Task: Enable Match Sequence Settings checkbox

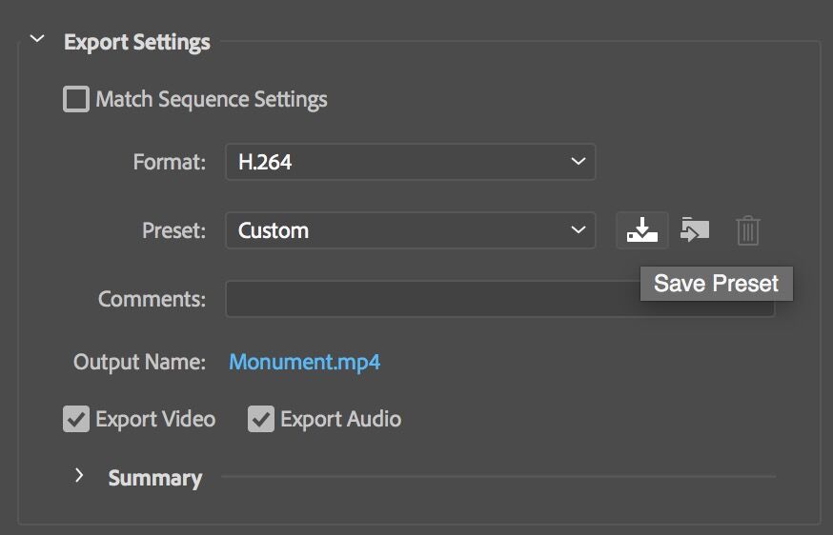Action: point(76,99)
